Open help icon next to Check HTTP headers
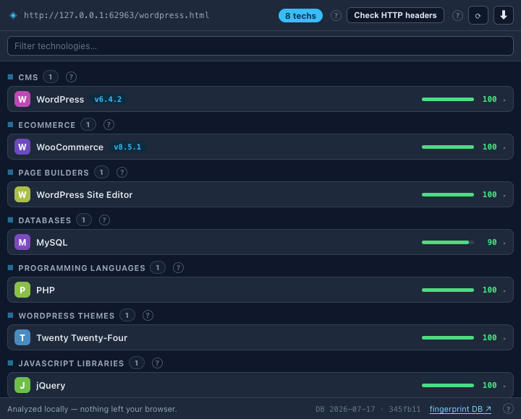This screenshot has width=521, height=419. click(x=457, y=16)
